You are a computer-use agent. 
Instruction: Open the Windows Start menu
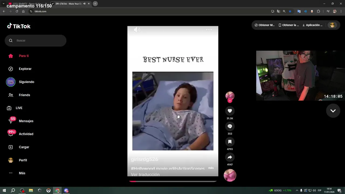(4, 190)
